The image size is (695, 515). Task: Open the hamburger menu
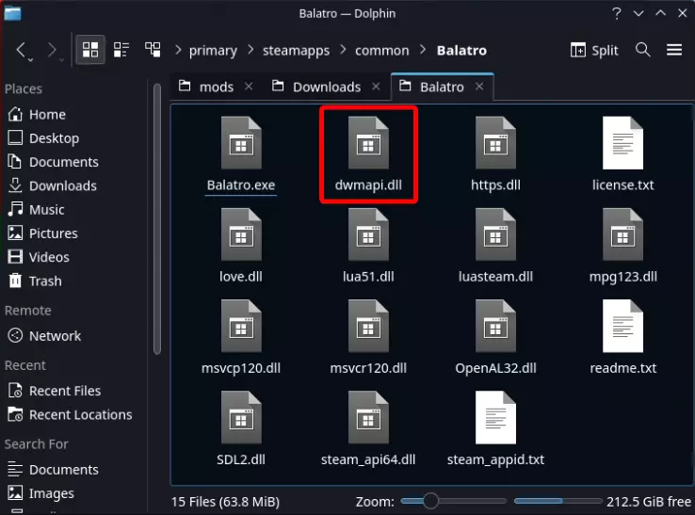pyautogui.click(x=674, y=50)
